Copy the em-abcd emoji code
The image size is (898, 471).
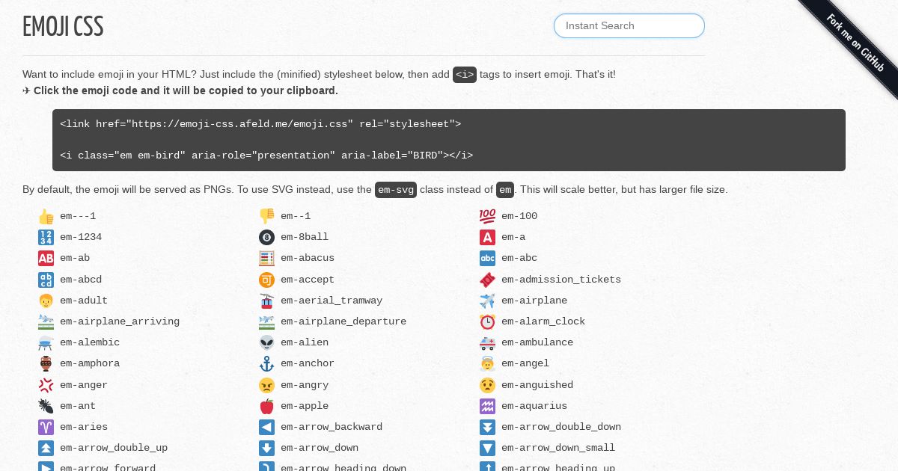coord(81,280)
